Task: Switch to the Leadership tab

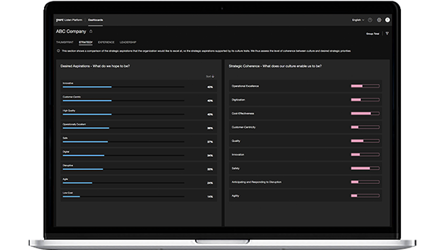Action: [x=128, y=42]
